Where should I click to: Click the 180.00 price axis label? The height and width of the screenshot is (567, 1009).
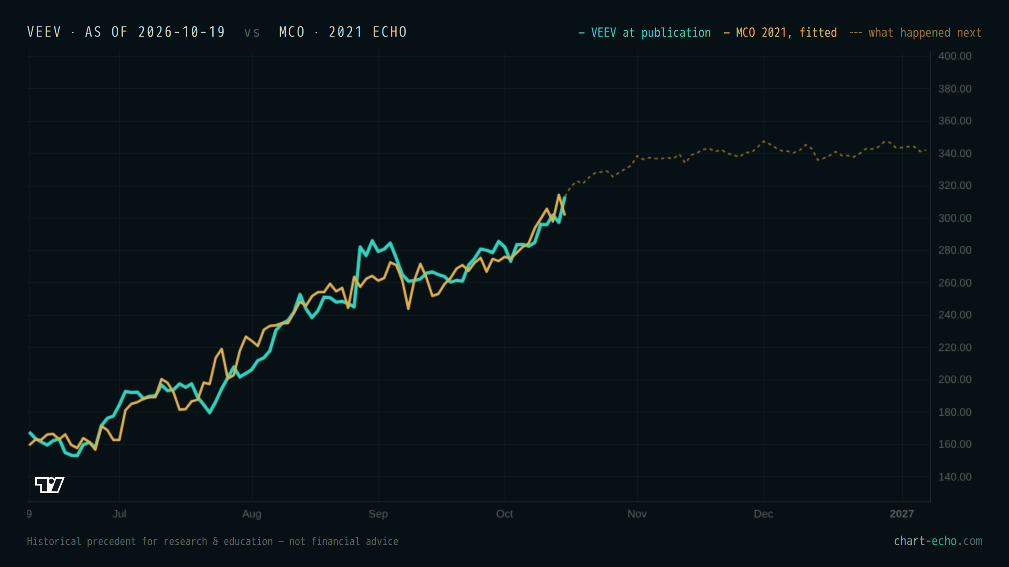[955, 412]
